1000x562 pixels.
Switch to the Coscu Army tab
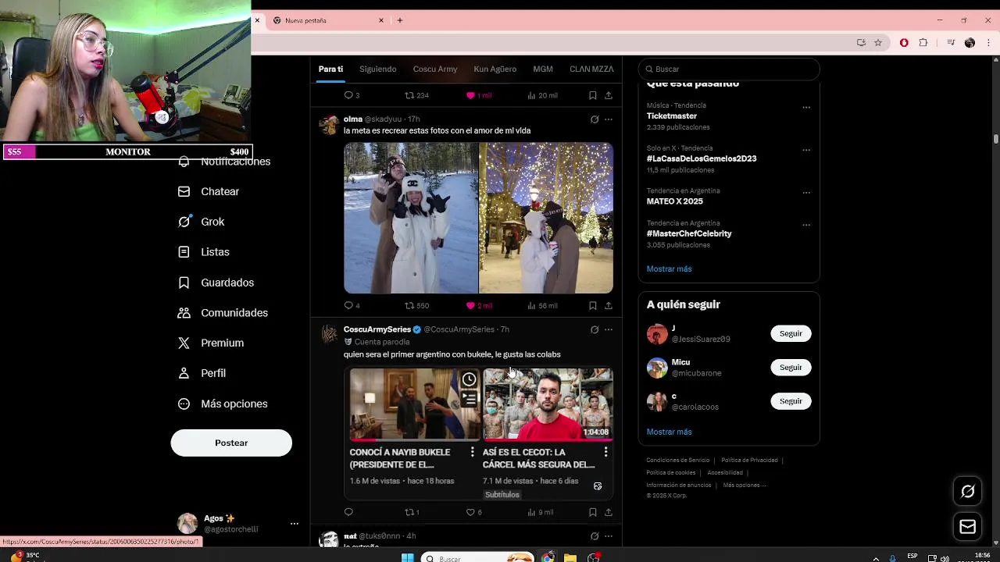[435, 69]
